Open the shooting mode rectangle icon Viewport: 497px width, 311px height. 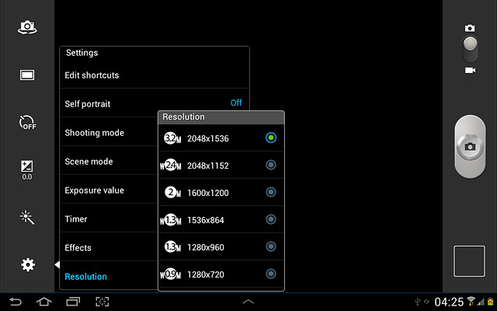(27, 75)
